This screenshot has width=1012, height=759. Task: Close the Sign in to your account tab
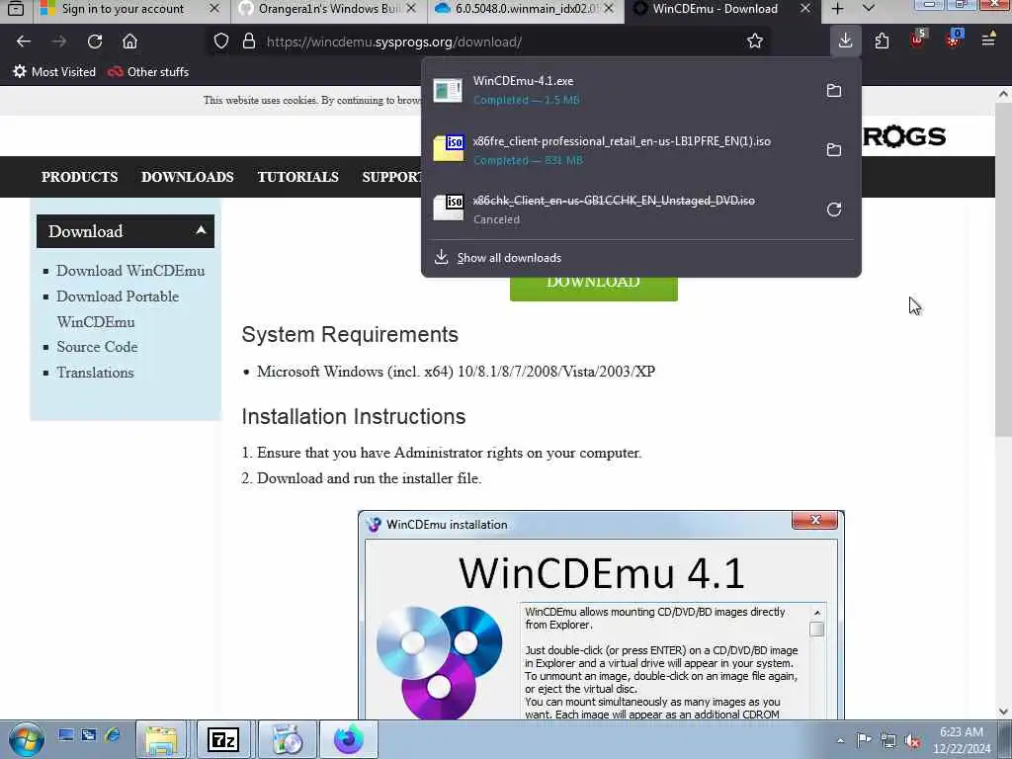pos(214,8)
